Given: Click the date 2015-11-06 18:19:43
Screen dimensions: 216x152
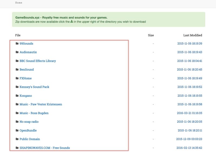Looking at the screenshot, I should tap(190, 52).
